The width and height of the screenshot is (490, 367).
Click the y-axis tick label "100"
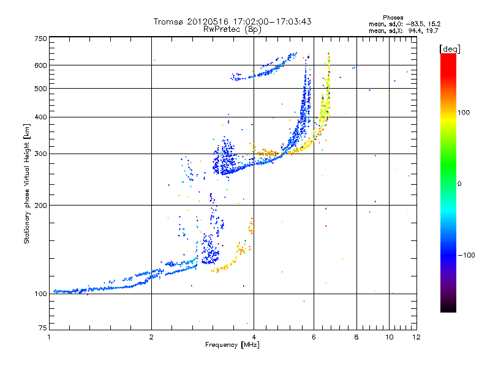click(40, 294)
